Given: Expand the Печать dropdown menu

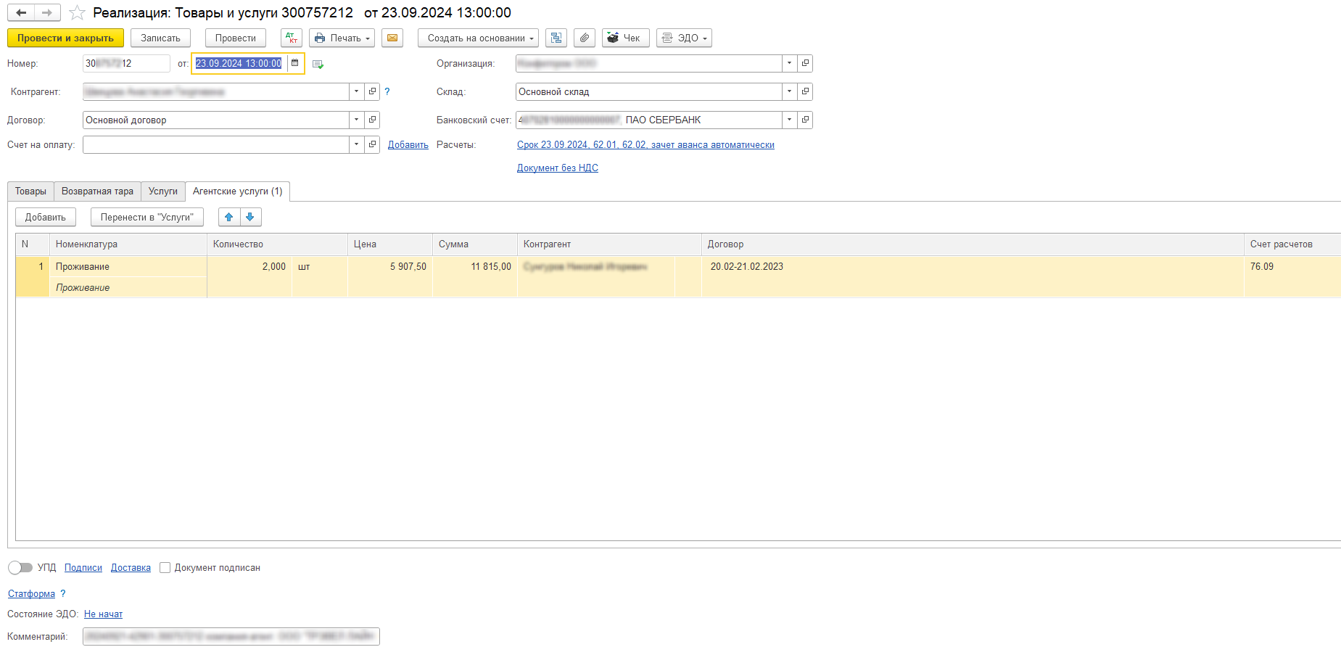Looking at the screenshot, I should tap(342, 38).
